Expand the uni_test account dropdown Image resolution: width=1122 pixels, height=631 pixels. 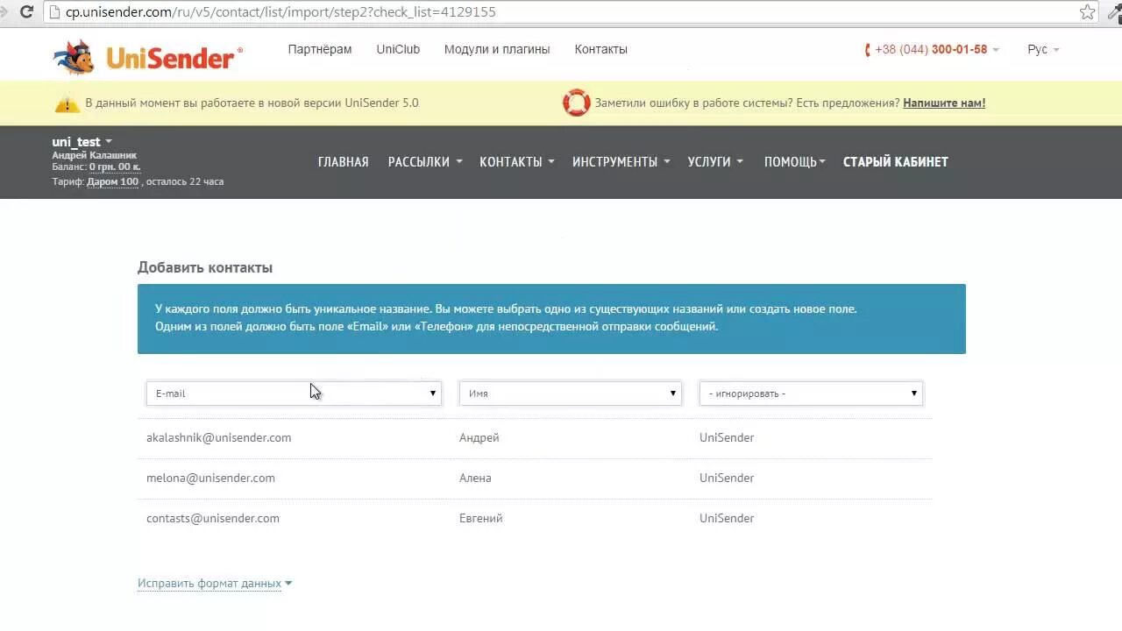82,142
